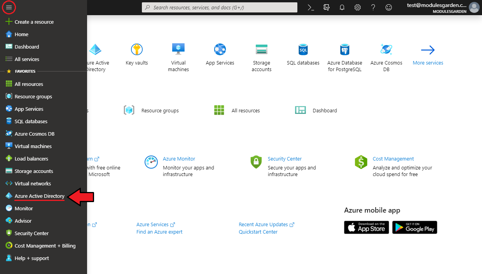Open the Cost Management link

tap(393, 159)
